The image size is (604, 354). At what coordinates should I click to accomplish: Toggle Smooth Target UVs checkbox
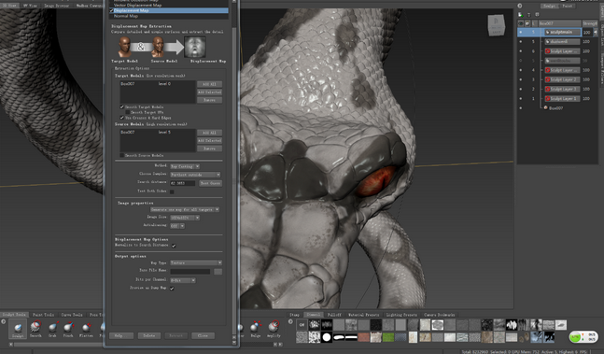128,112
